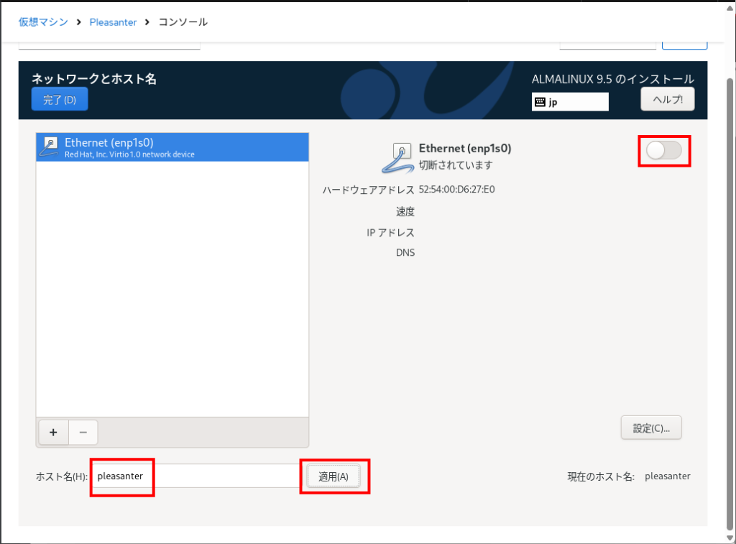Open network configuration via 設定(C)... button
The image size is (736, 544).
pos(651,428)
